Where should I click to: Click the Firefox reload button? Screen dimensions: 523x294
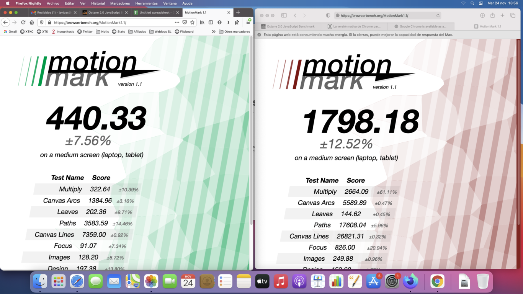click(23, 23)
